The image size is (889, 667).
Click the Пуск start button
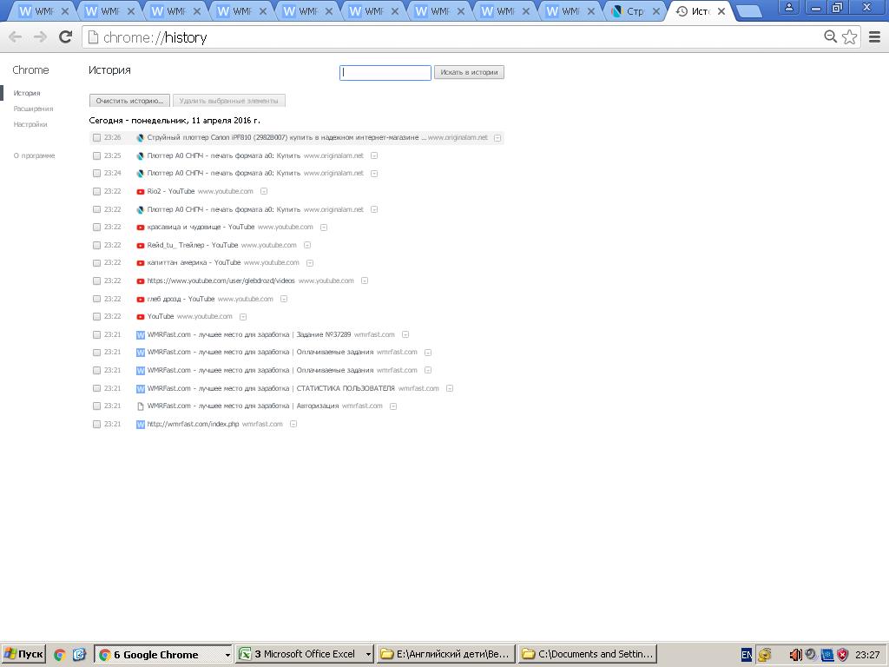click(23, 655)
